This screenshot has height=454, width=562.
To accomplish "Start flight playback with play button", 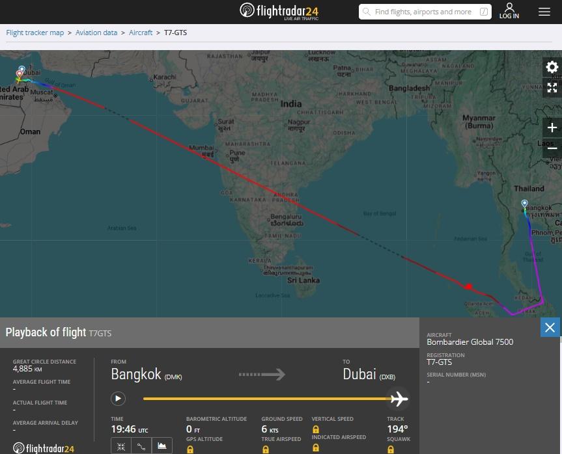I will coord(118,399).
